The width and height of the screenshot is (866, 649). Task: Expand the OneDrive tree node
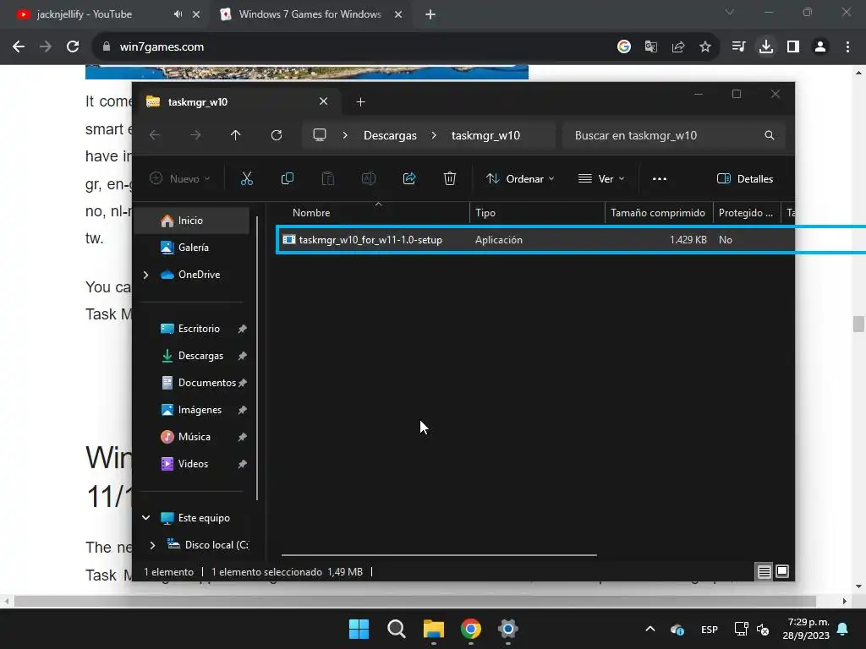tap(145, 275)
